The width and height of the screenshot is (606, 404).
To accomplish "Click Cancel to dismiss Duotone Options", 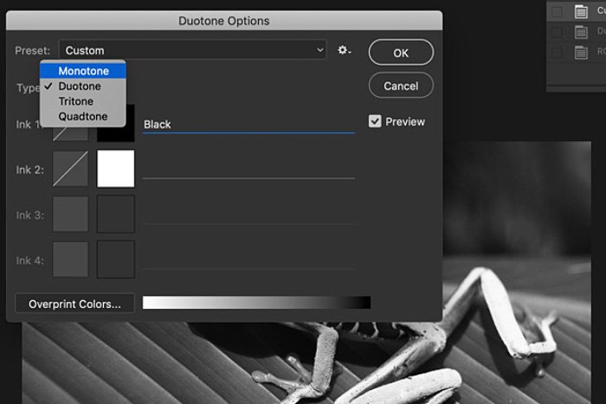I will 401,86.
